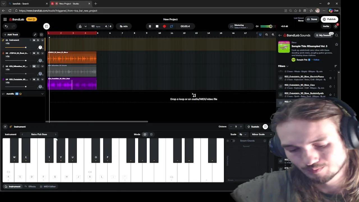Favorite RS3_OutsideIn_85_Bbm_Clav loop

point(330,86)
